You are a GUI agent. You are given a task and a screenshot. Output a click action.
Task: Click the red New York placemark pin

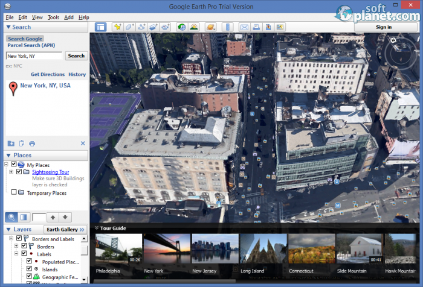tap(13, 89)
